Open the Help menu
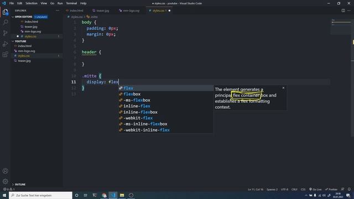The width and height of the screenshot is (354, 199). 84,3
